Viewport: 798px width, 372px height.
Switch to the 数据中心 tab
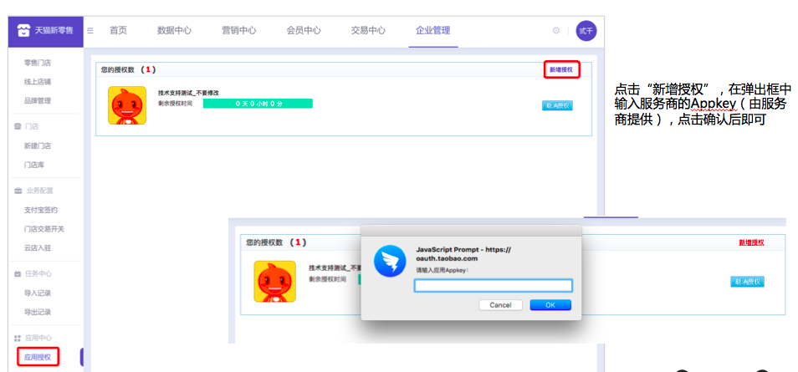tap(174, 31)
